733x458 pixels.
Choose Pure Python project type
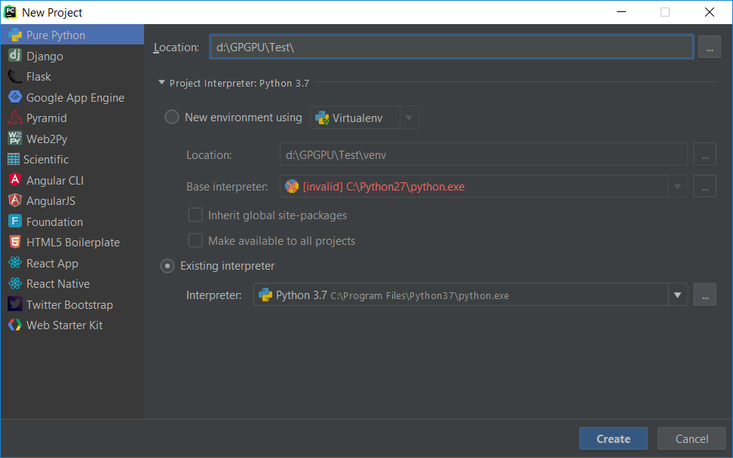(x=72, y=35)
